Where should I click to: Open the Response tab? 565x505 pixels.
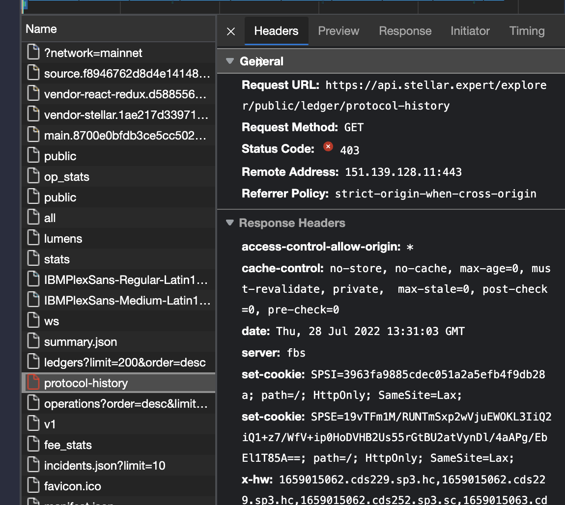pos(405,31)
